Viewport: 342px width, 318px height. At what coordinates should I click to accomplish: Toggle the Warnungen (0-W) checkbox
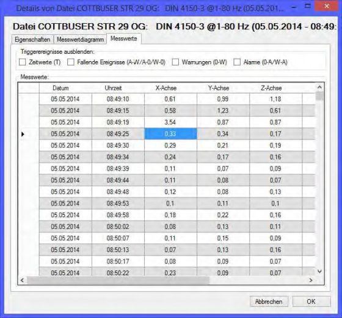pyautogui.click(x=175, y=62)
